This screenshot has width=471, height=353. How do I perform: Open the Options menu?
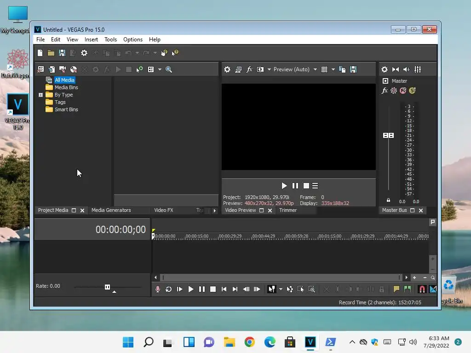(x=133, y=40)
